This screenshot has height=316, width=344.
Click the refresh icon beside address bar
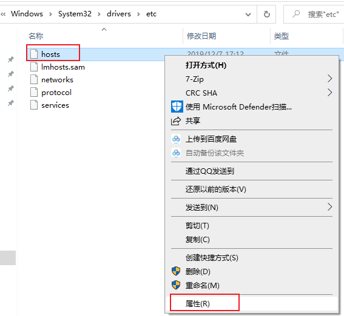(x=266, y=14)
